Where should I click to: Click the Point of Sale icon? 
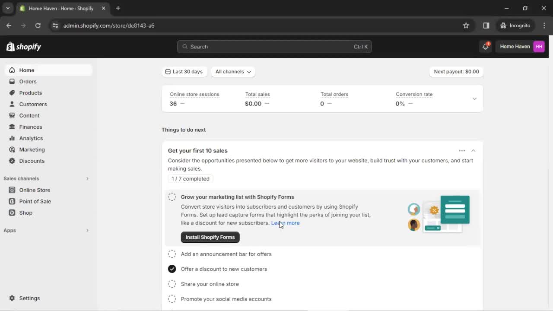click(12, 201)
